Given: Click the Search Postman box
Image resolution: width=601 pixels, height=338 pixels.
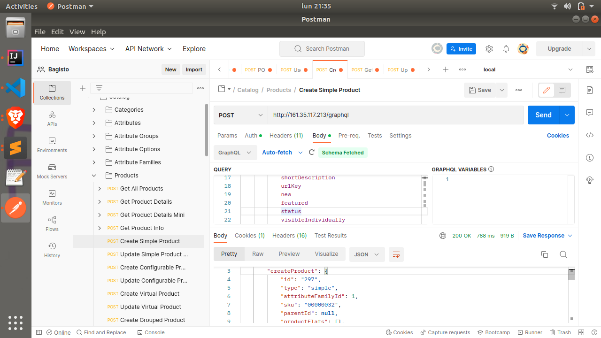Looking at the screenshot, I should [x=322, y=49].
